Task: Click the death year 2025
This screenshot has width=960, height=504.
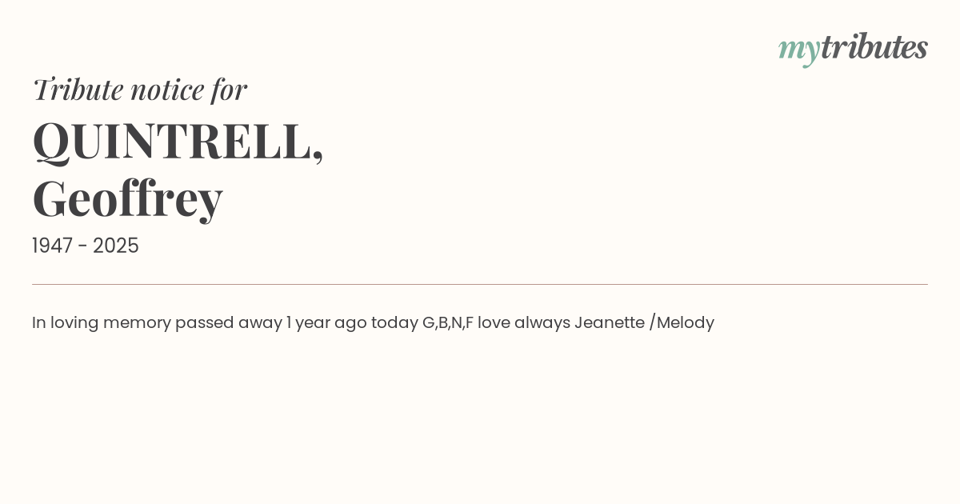Action: (x=116, y=246)
